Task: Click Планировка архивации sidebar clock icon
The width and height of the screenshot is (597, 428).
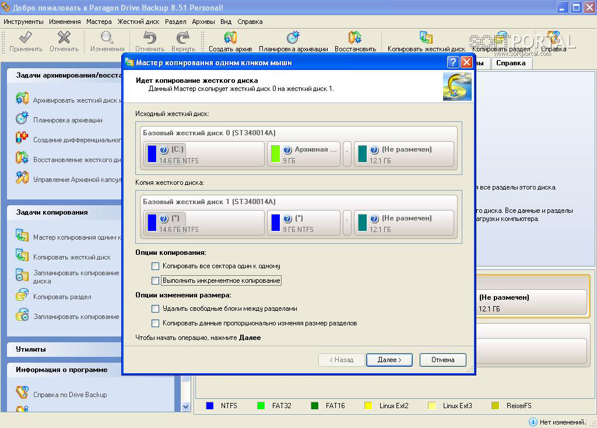Action: tap(22, 118)
